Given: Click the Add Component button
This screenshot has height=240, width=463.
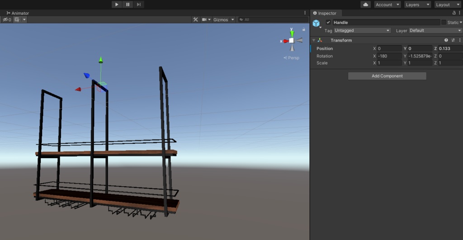Looking at the screenshot, I should pos(387,76).
